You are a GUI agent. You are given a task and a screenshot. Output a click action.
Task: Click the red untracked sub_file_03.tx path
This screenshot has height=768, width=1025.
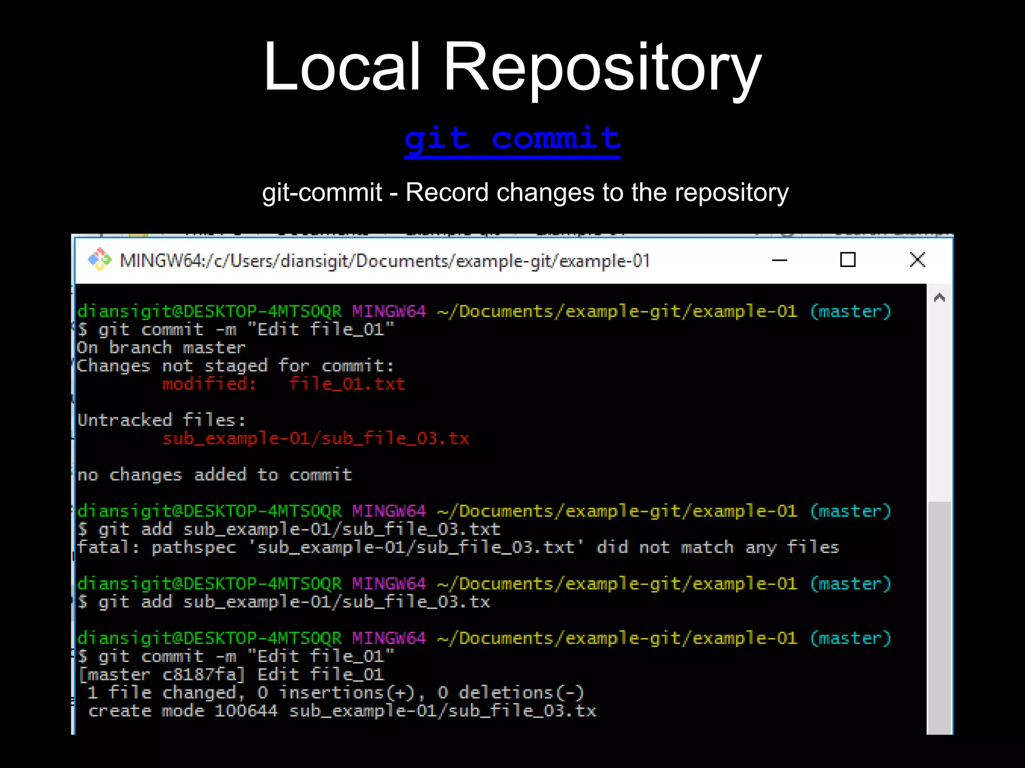[x=315, y=438]
